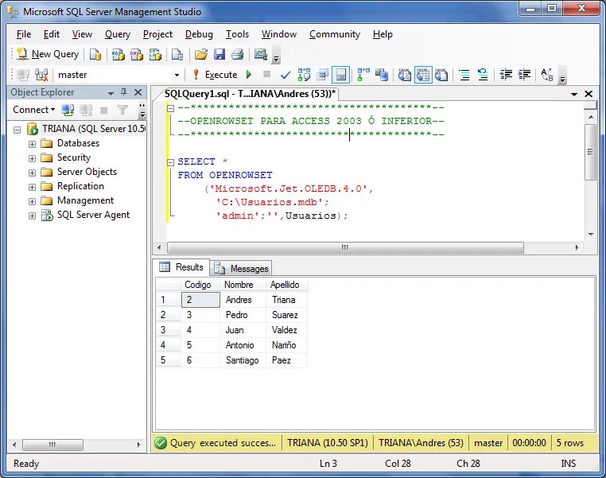
Task: Open the Debug menu
Action: click(199, 34)
